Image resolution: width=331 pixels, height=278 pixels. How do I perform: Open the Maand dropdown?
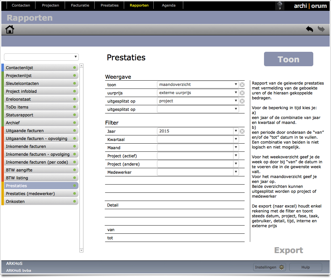(198, 148)
